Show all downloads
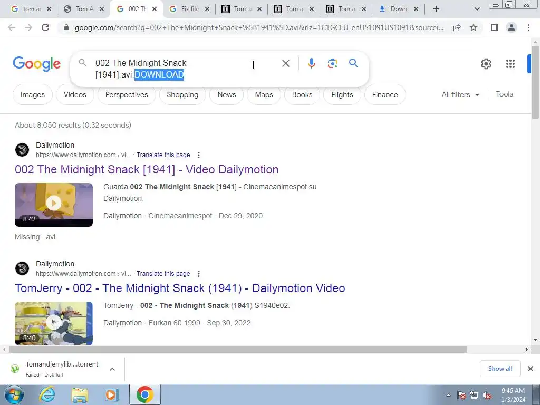Screen dimensions: 540x405 click(x=500, y=369)
